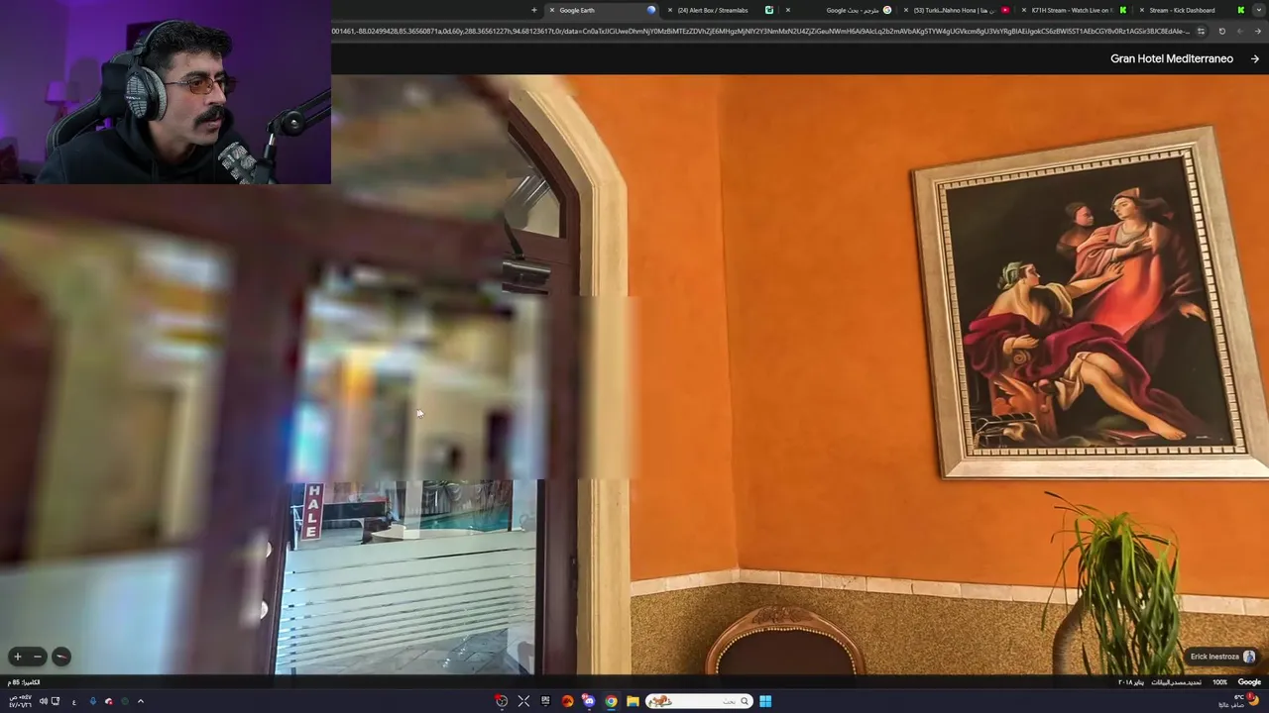The width and height of the screenshot is (1269, 713).
Task: Click the Google logo in the footer
Action: click(x=1249, y=682)
